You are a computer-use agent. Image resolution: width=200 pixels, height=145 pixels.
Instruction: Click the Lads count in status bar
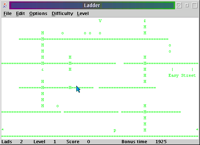pyautogui.click(x=21, y=142)
